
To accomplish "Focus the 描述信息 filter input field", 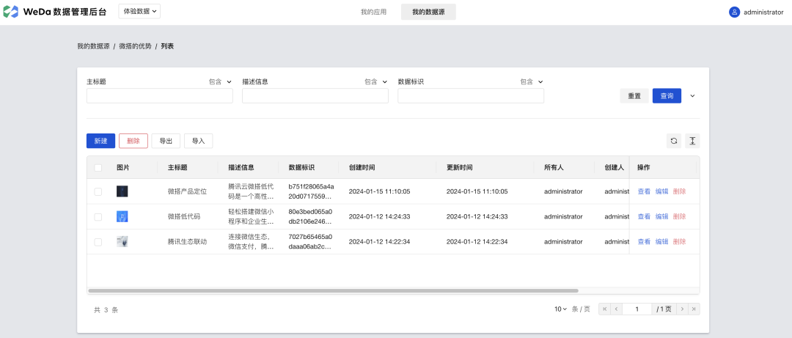I will [315, 96].
